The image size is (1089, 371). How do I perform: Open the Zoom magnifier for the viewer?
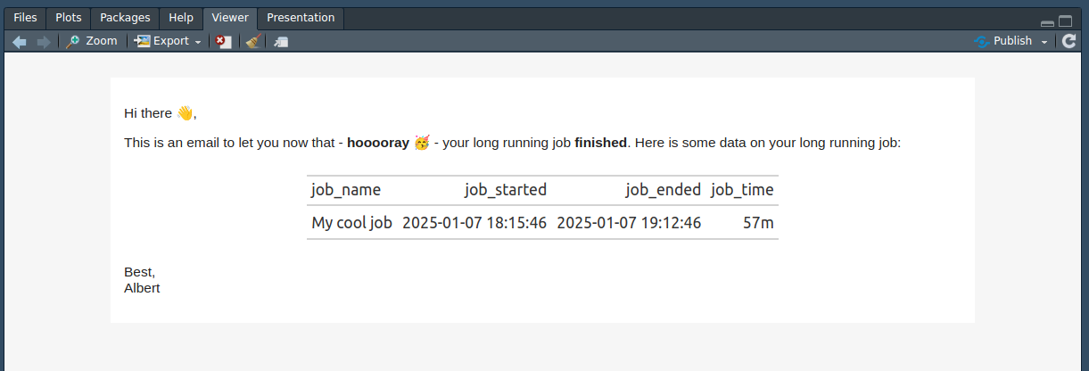pyautogui.click(x=91, y=41)
